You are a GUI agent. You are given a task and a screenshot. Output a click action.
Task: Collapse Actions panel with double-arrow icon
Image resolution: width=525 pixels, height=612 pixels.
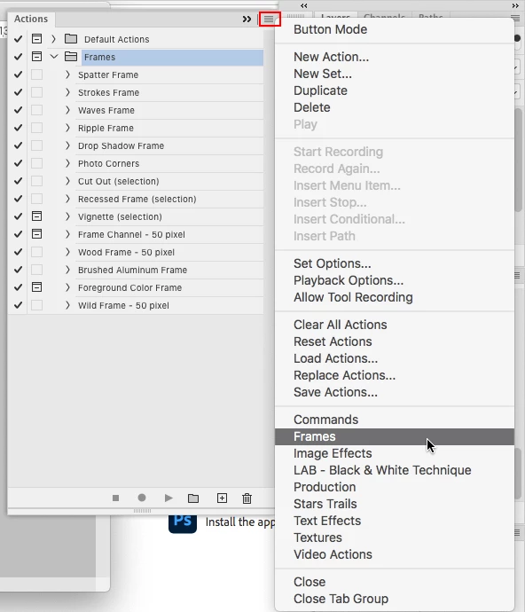[x=247, y=19]
